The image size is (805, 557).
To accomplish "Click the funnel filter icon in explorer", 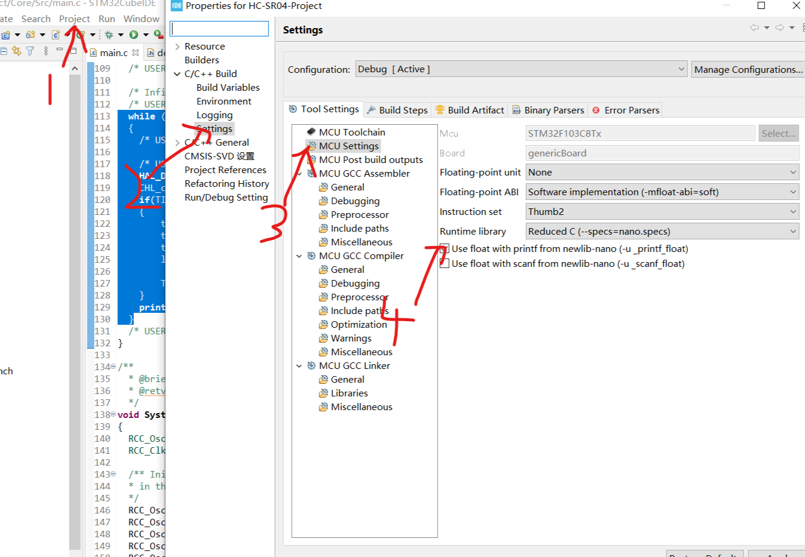I will tap(30, 51).
